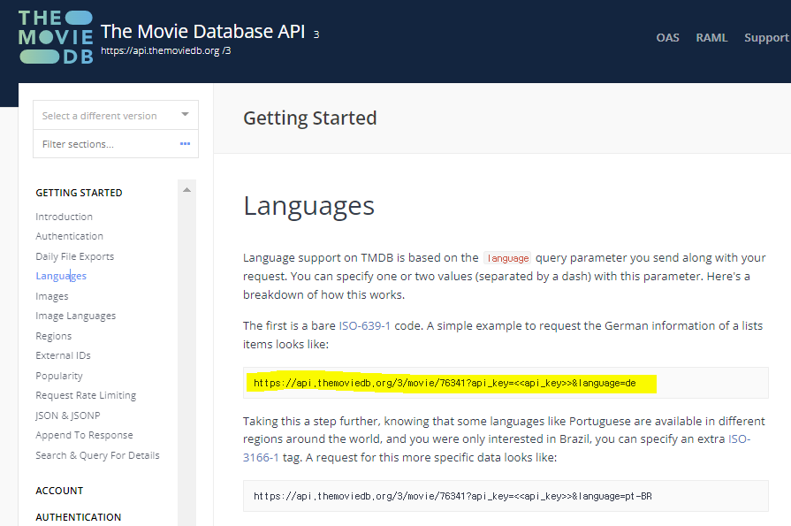Open Request Rate Limiting section
Screen dimensions: 791x526
86,395
